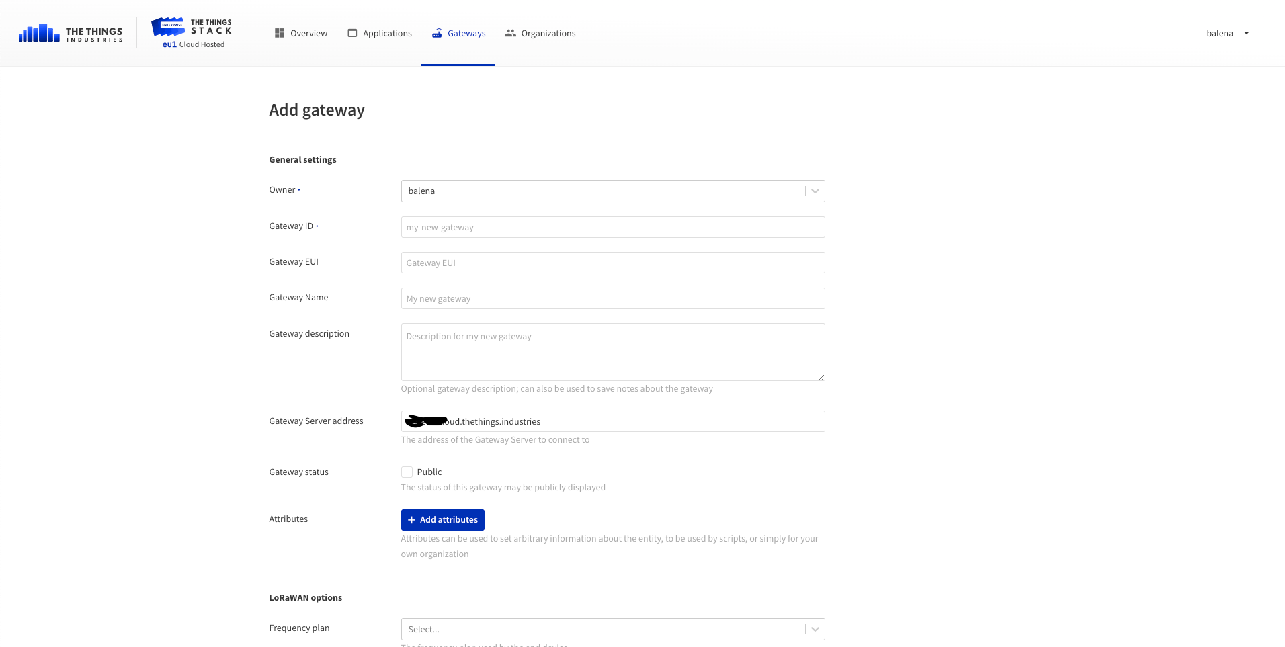The width and height of the screenshot is (1285, 647).
Task: Open the Frequency plan Select dropdown
Action: [x=815, y=629]
